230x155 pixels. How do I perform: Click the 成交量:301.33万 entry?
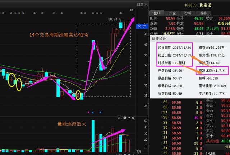212,48
